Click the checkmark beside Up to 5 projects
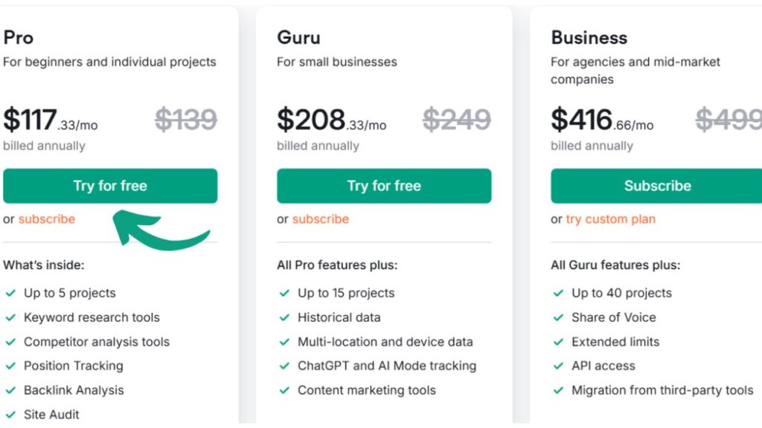This screenshot has width=762, height=428. coord(11,293)
